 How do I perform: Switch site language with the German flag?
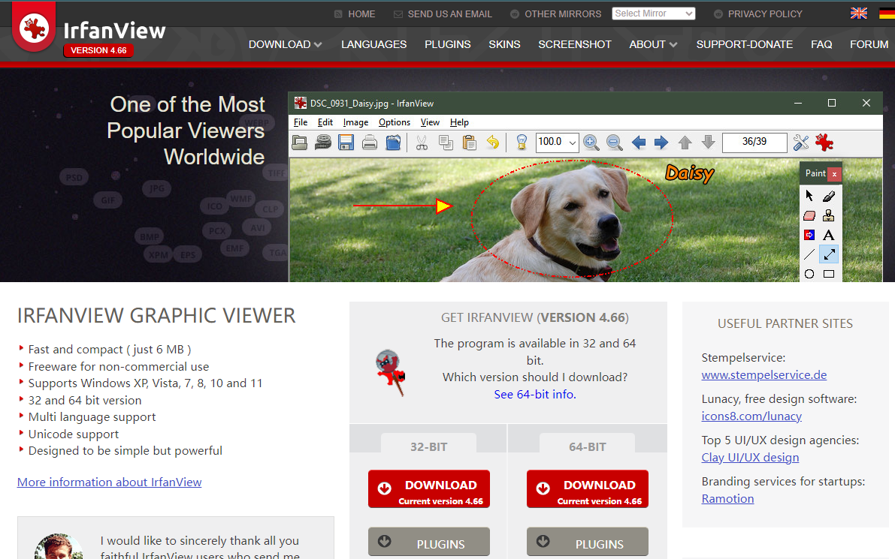tap(887, 14)
